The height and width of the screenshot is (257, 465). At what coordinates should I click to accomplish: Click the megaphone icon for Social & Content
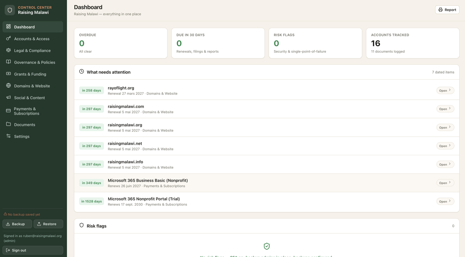point(8,98)
